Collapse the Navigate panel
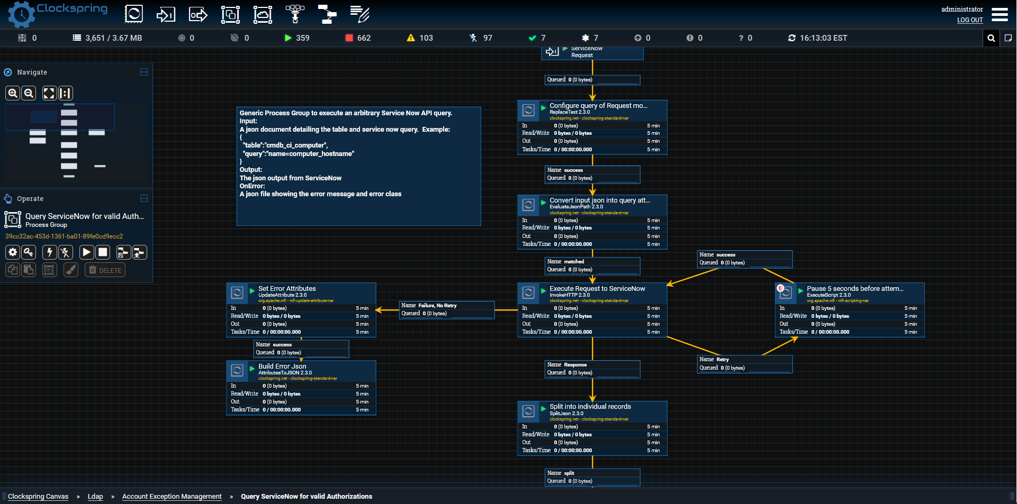Image resolution: width=1017 pixels, height=504 pixels. (x=143, y=72)
